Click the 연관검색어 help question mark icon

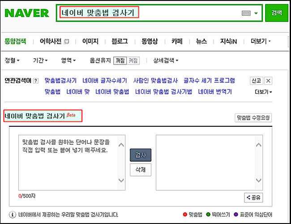pos(36,81)
